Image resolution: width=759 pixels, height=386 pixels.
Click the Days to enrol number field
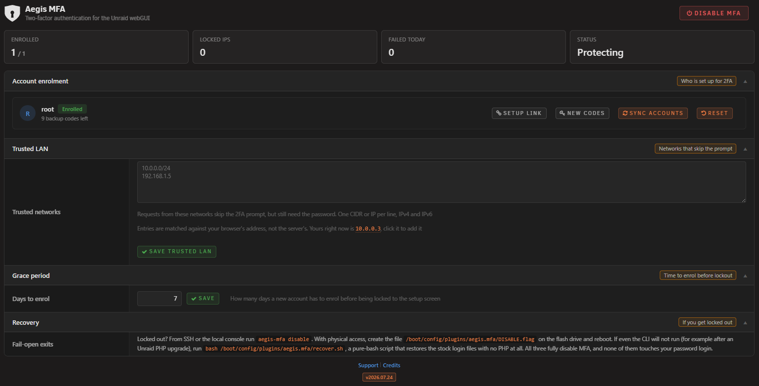[160, 299]
